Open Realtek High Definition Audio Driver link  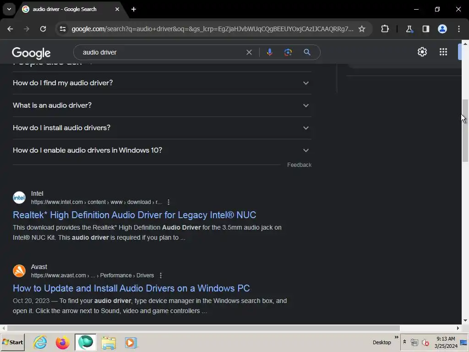click(134, 215)
